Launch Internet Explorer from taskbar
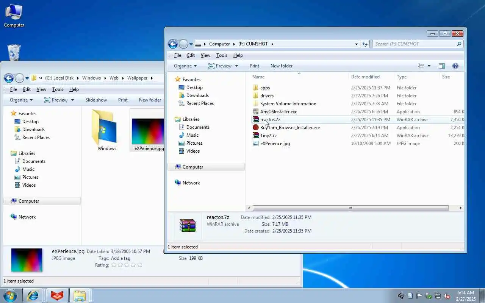485x303 pixels. pyautogui.click(x=33, y=295)
